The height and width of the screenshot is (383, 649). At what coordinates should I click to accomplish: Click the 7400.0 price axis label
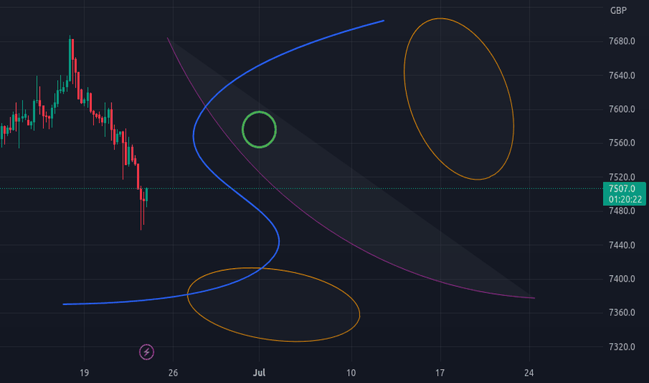[x=622, y=279]
